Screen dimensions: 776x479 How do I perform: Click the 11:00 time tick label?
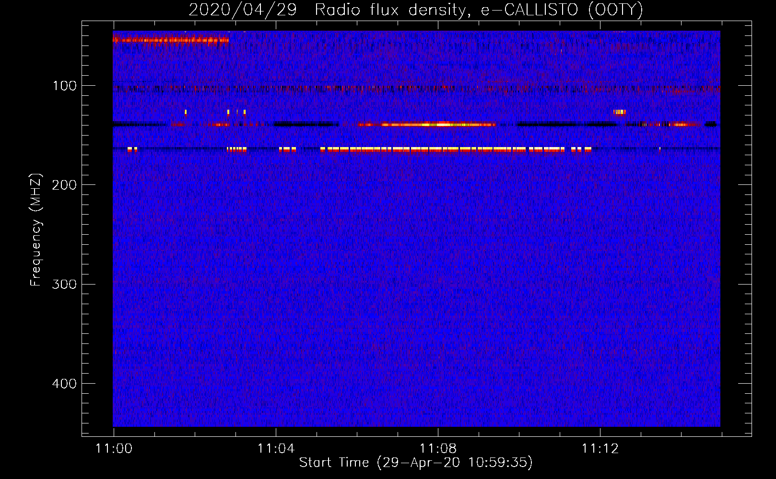coord(114,448)
